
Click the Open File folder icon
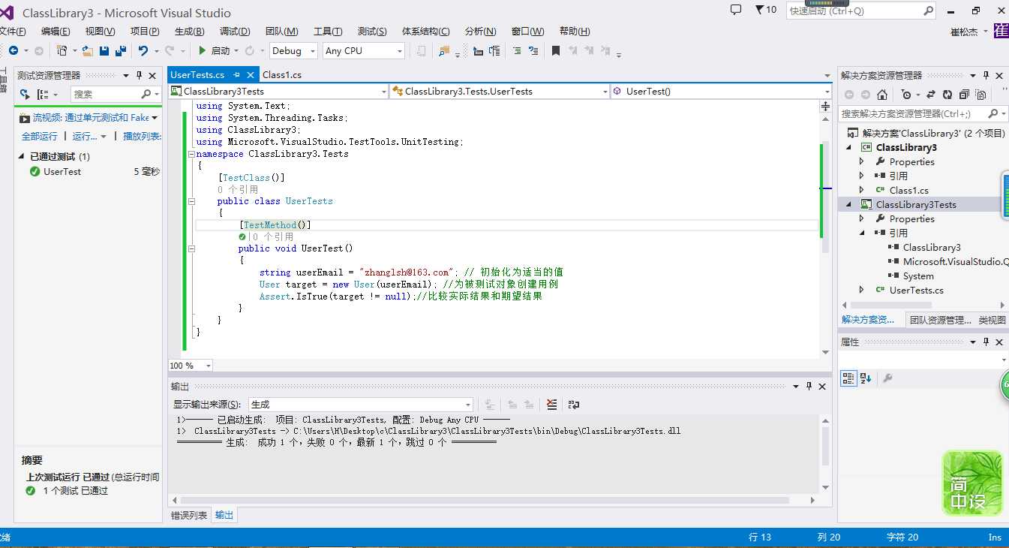point(88,51)
